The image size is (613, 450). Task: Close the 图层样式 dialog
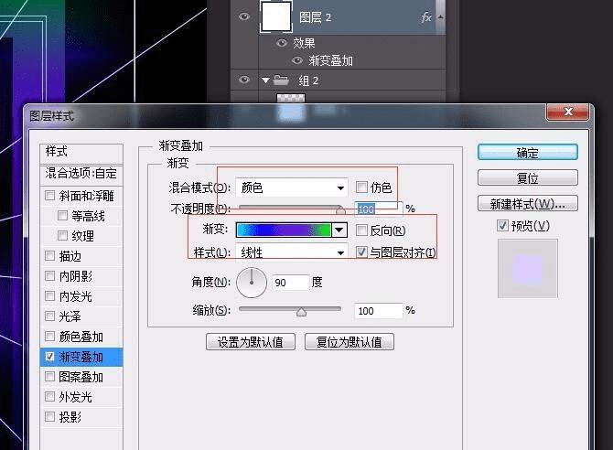[568, 112]
